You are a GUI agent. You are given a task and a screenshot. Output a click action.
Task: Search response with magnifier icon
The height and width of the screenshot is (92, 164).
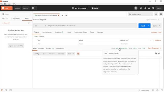point(159,53)
